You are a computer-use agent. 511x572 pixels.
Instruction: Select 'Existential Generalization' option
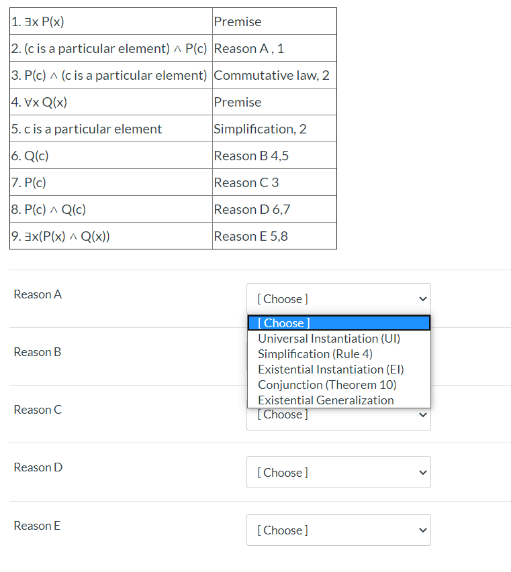324,400
